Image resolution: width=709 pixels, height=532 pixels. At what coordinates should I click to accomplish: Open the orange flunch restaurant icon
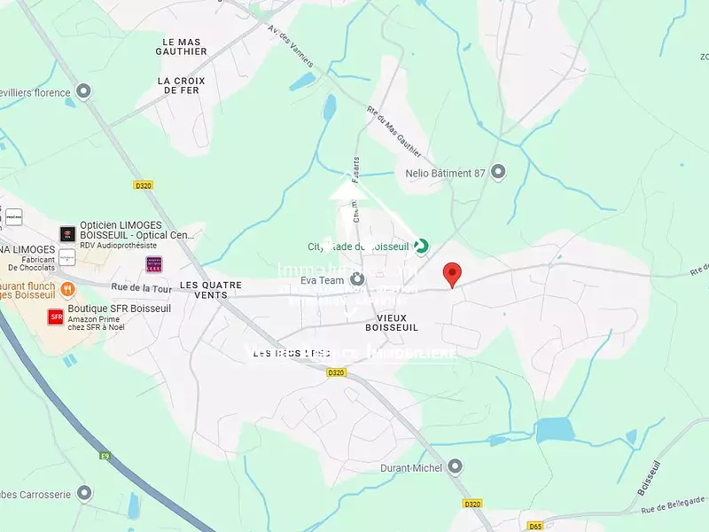click(x=67, y=289)
